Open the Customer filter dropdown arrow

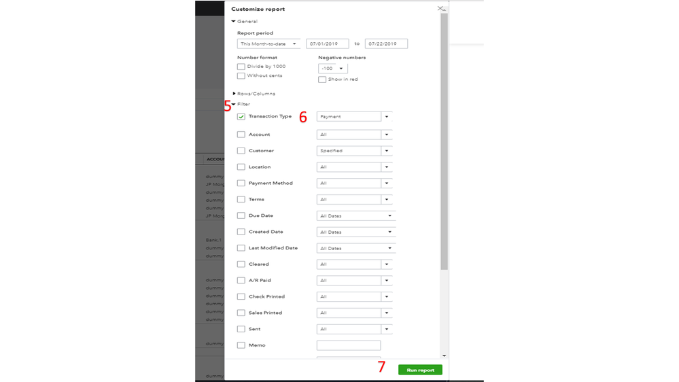[x=387, y=151]
